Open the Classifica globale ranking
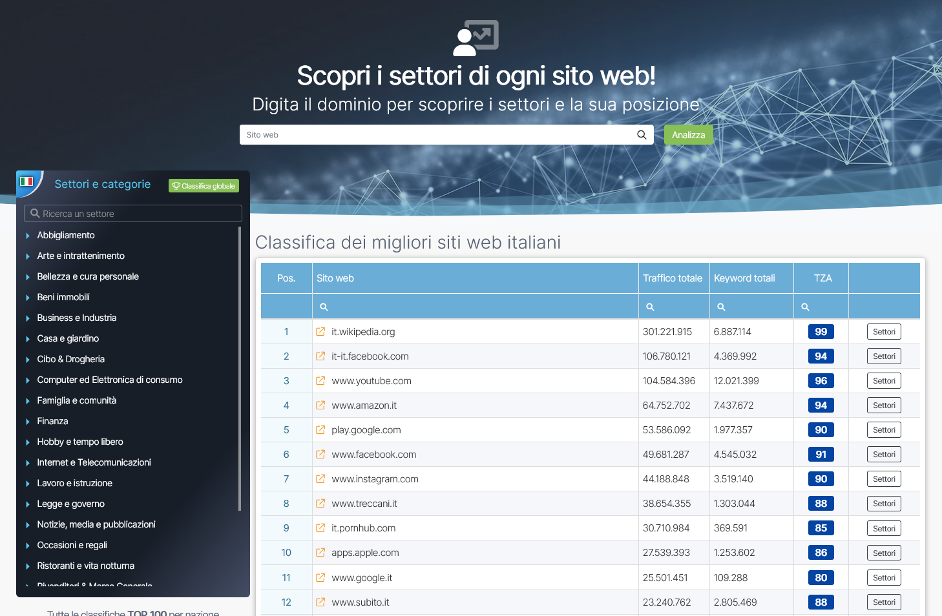This screenshot has width=942, height=616. (203, 185)
